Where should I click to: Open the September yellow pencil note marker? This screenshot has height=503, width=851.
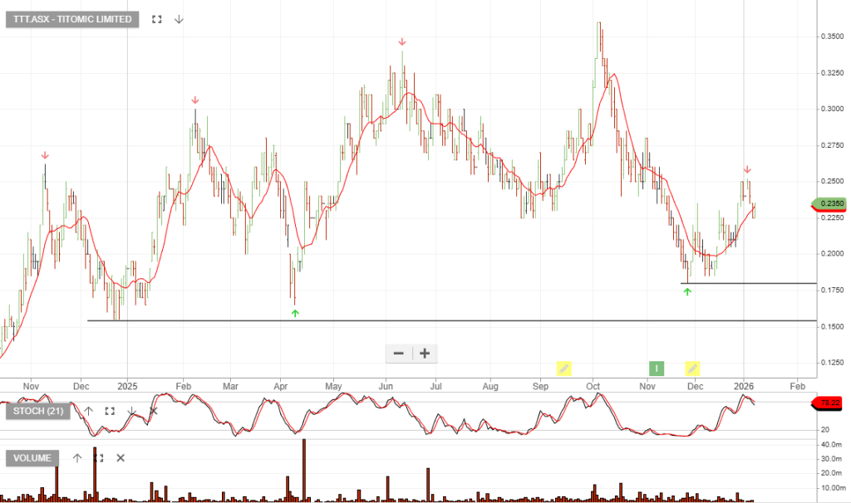563,368
